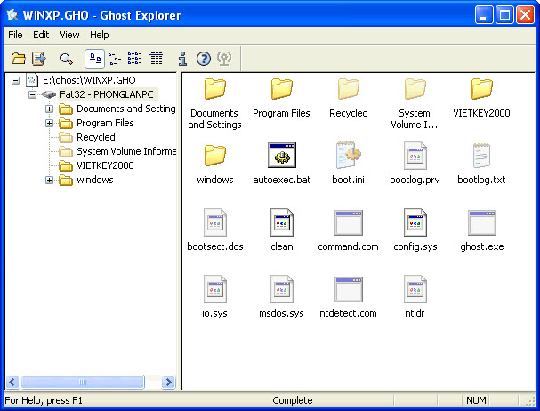
Task: Select msdos.sys file icon
Action: click(x=282, y=289)
